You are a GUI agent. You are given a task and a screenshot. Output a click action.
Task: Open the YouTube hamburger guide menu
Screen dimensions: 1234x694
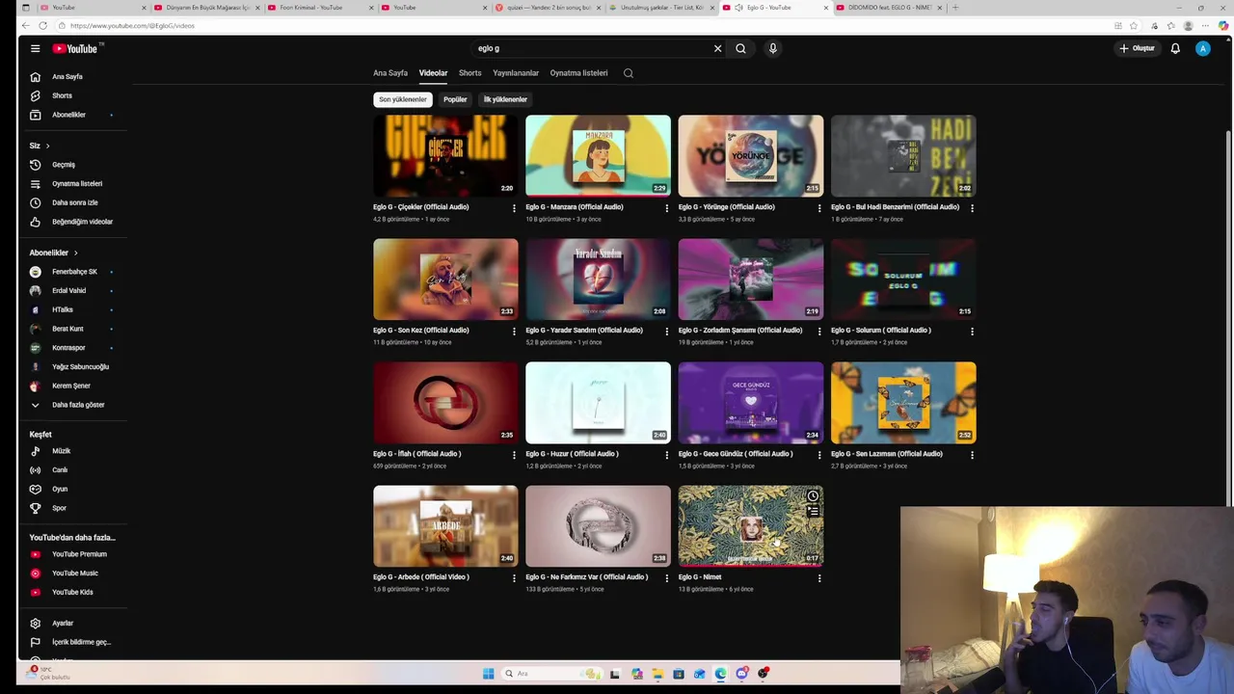(x=35, y=48)
